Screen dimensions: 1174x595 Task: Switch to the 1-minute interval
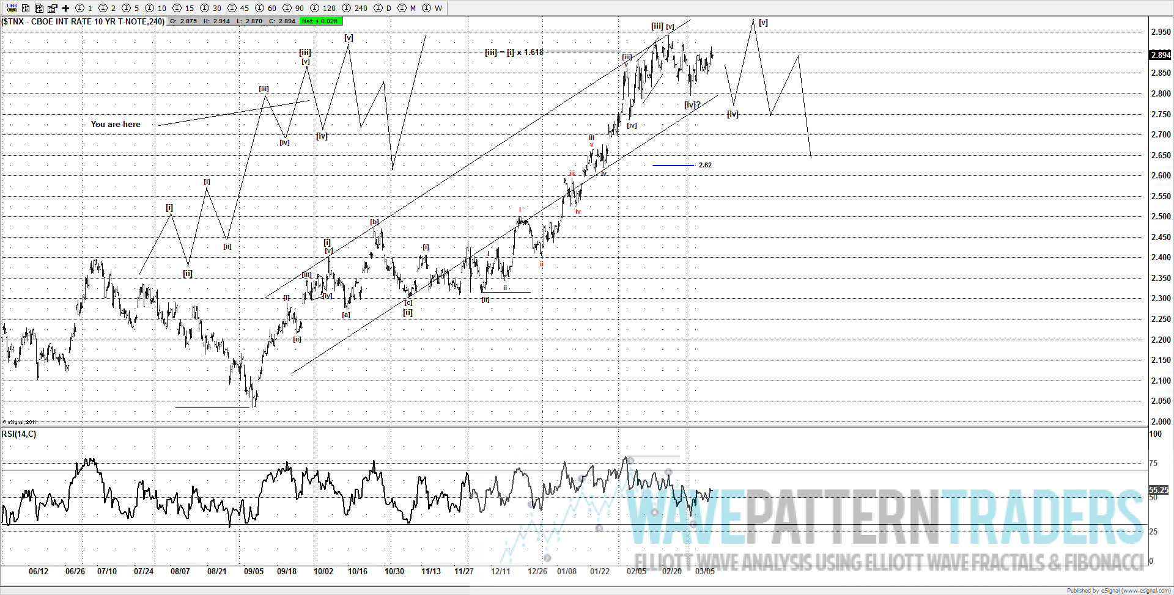coord(84,8)
